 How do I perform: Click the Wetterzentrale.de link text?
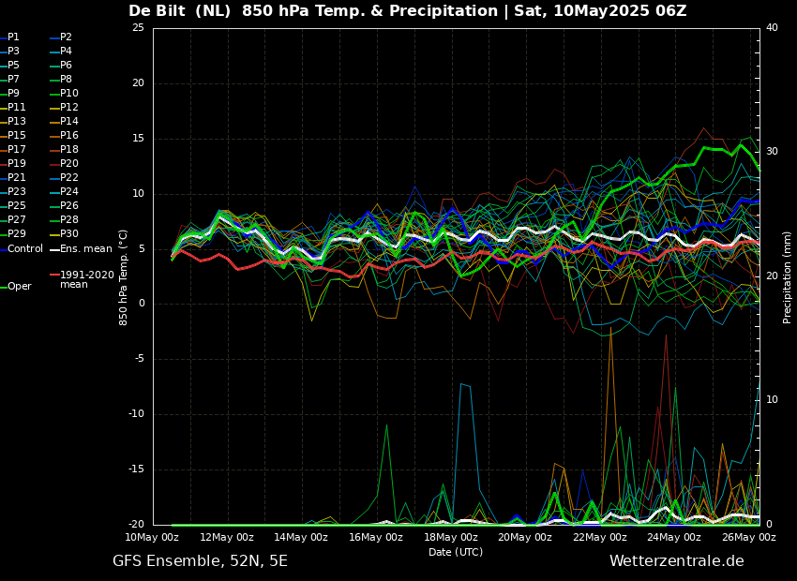coord(676,561)
